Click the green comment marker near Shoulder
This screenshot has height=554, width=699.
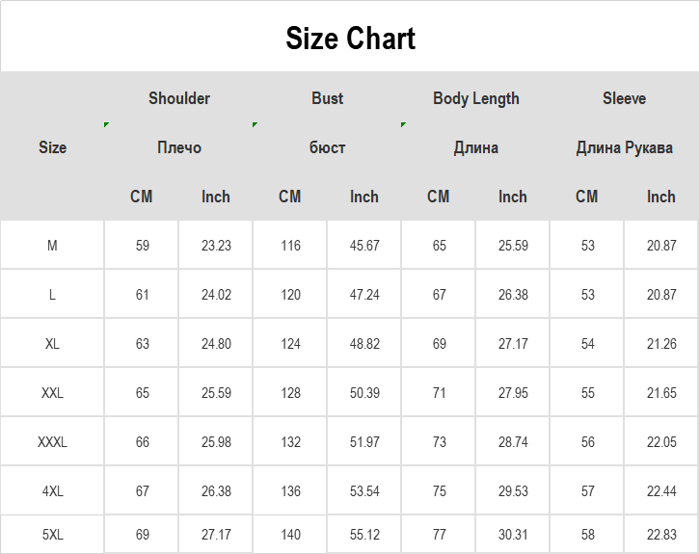coord(106,124)
